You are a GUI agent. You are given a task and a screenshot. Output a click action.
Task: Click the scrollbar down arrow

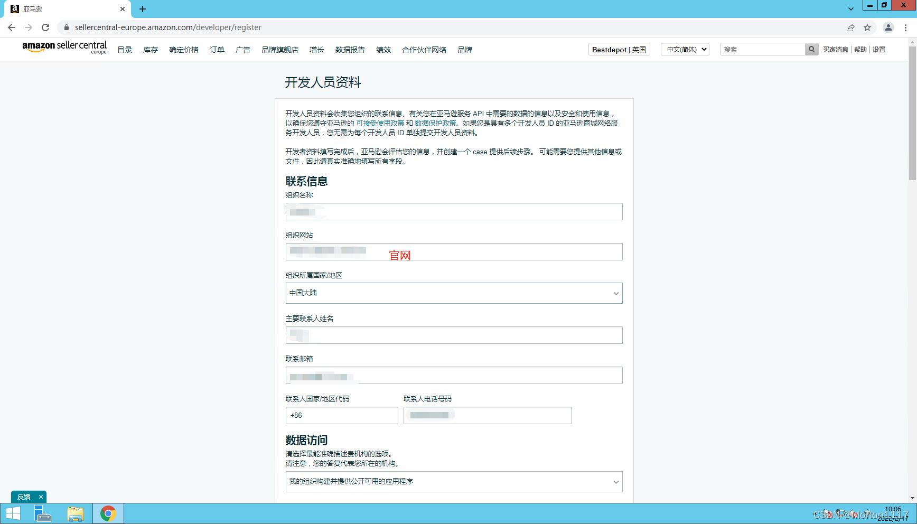(912, 498)
